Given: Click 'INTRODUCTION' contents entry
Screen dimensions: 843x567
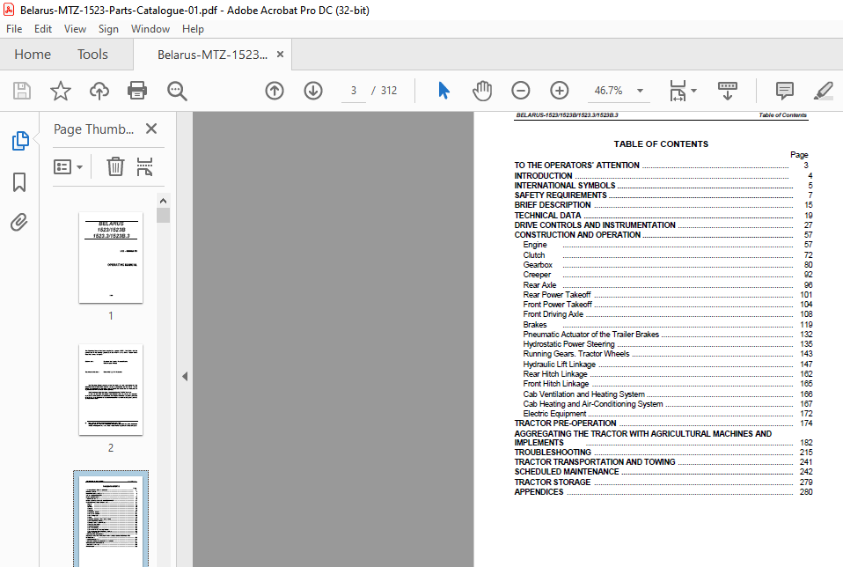Looking at the screenshot, I should tap(543, 176).
